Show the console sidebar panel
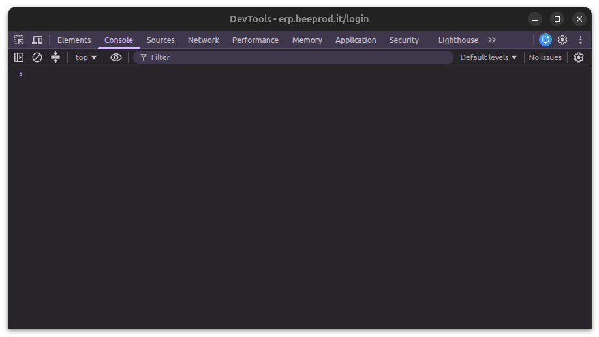This screenshot has width=599, height=337. tap(19, 57)
